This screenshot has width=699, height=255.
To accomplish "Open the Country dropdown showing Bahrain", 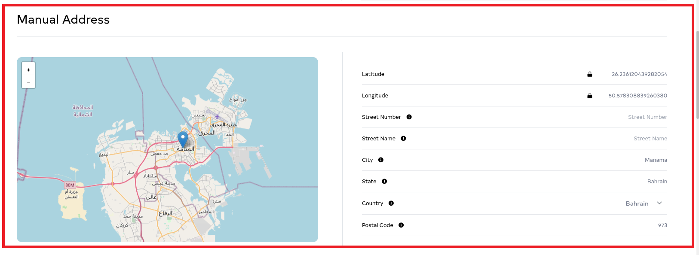I will pos(644,203).
